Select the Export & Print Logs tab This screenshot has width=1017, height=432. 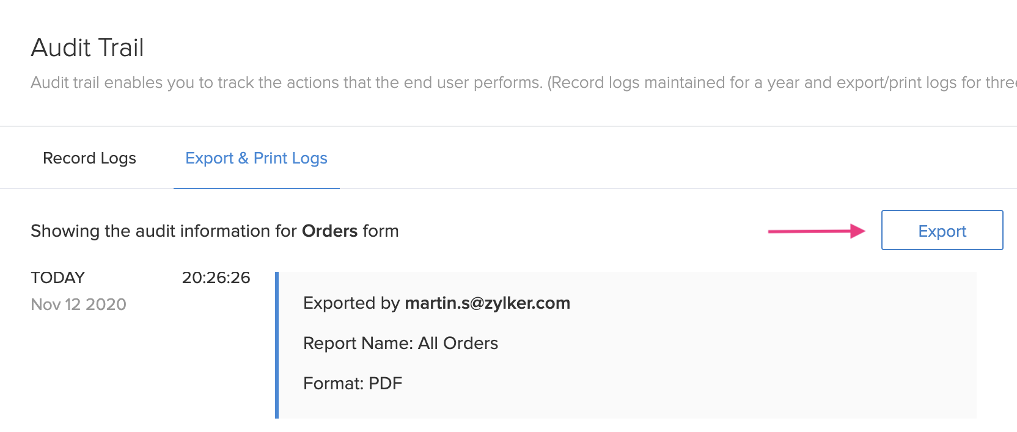(256, 158)
